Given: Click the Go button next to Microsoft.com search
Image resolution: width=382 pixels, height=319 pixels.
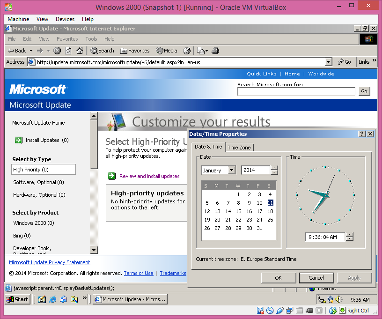Looking at the screenshot, I should point(364,91).
